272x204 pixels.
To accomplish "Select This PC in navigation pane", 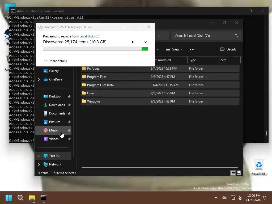I will pos(53,156).
